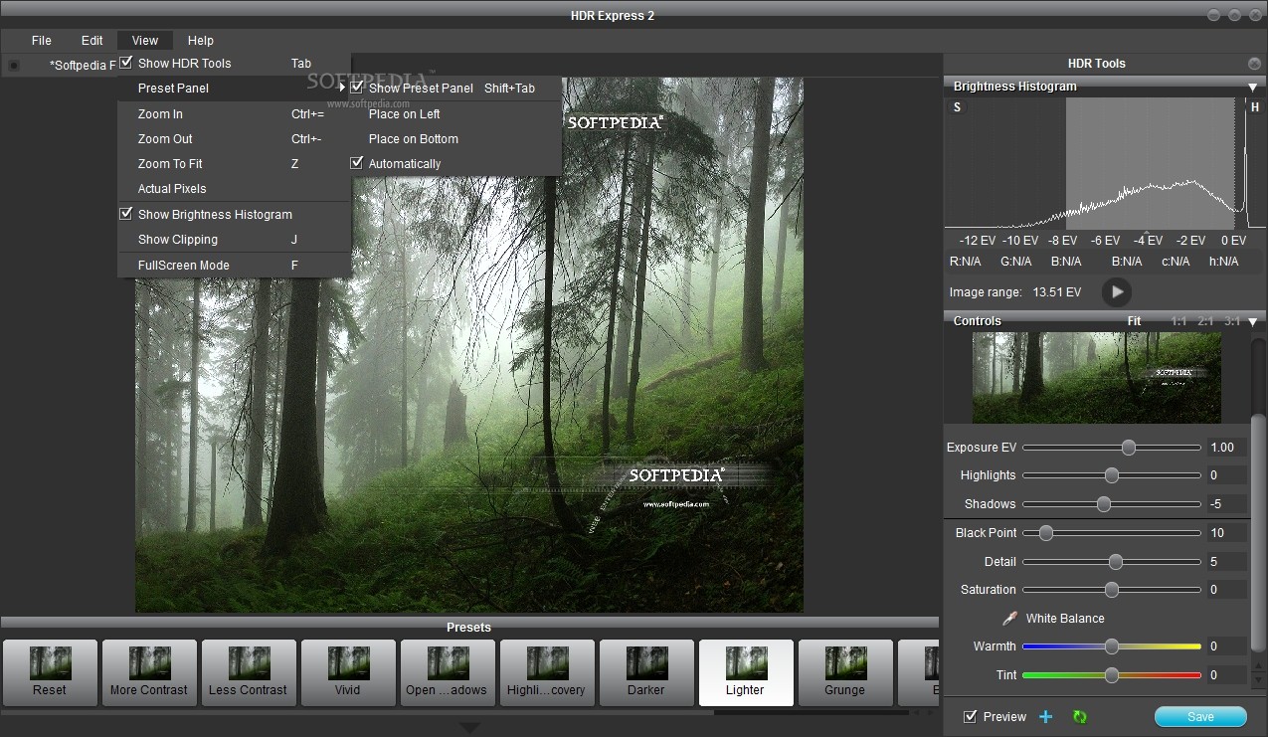This screenshot has width=1268, height=737.
Task: Apply the Highlight Recovery preset
Action: [547, 672]
